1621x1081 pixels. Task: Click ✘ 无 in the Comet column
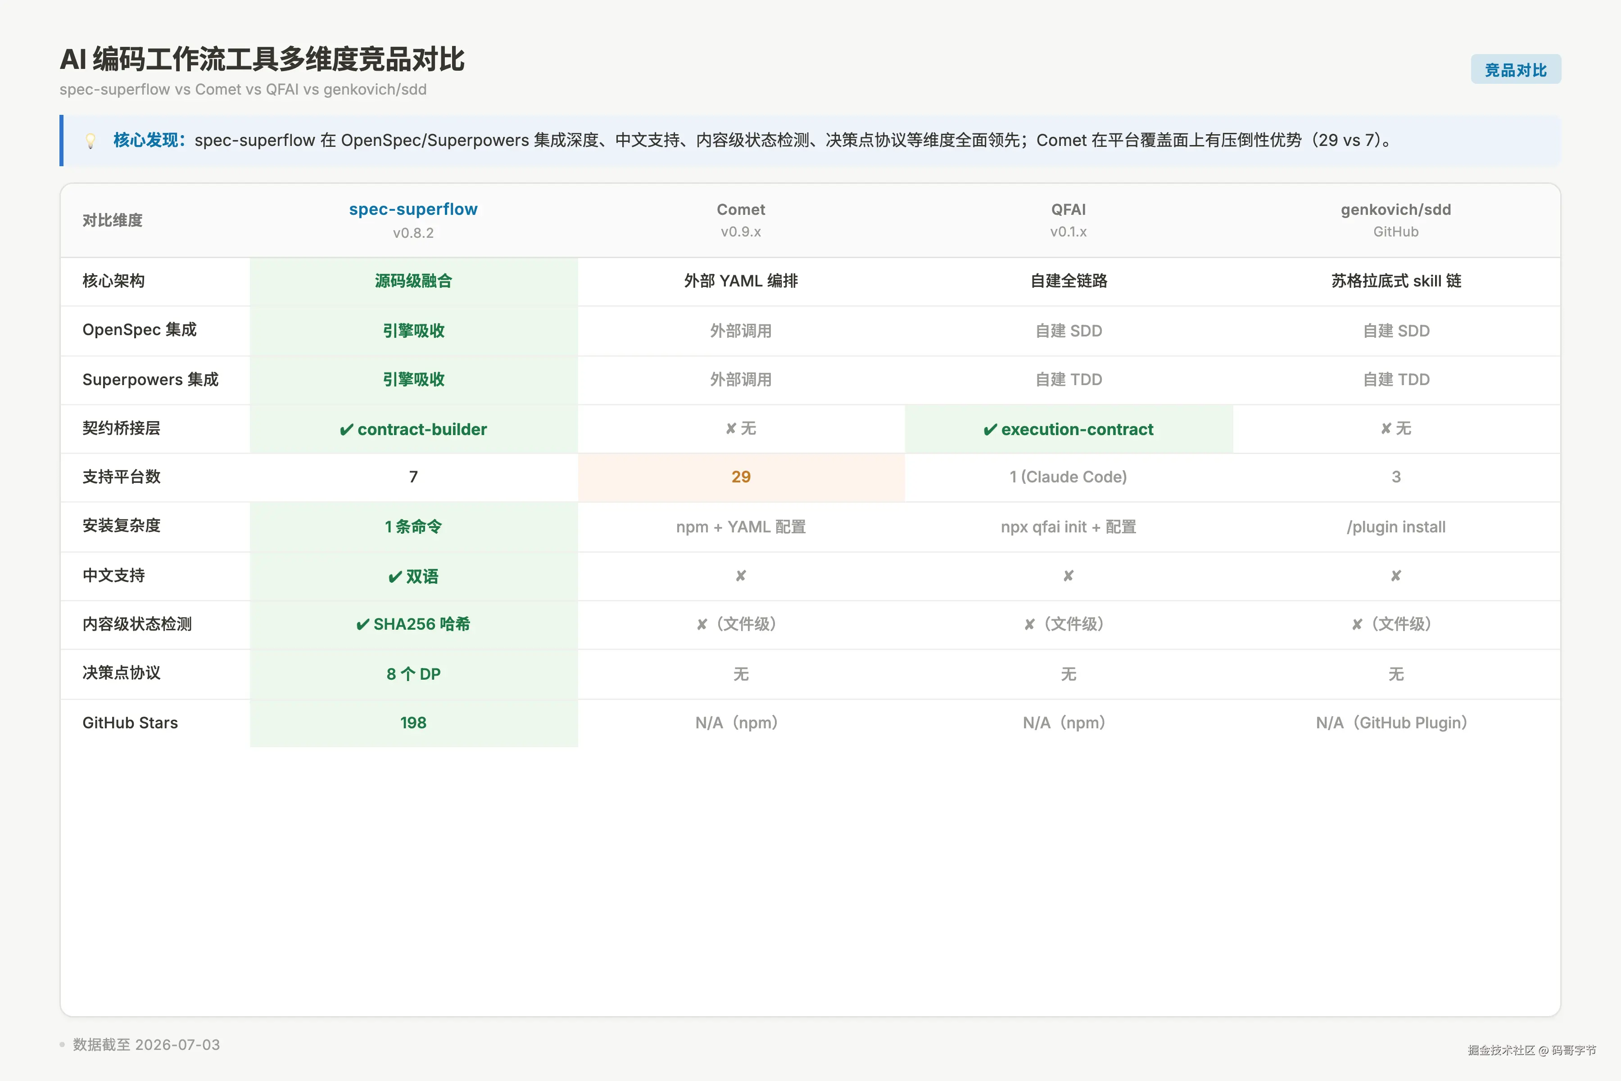(741, 429)
